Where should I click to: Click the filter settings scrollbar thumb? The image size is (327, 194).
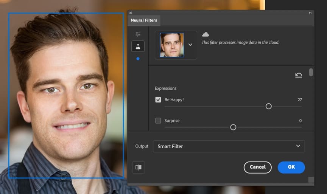pos(311,72)
